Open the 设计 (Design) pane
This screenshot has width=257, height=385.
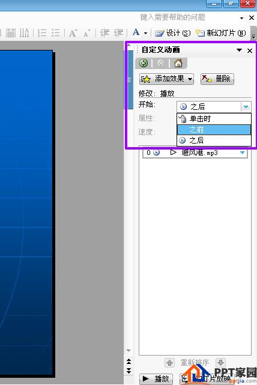(x=172, y=33)
